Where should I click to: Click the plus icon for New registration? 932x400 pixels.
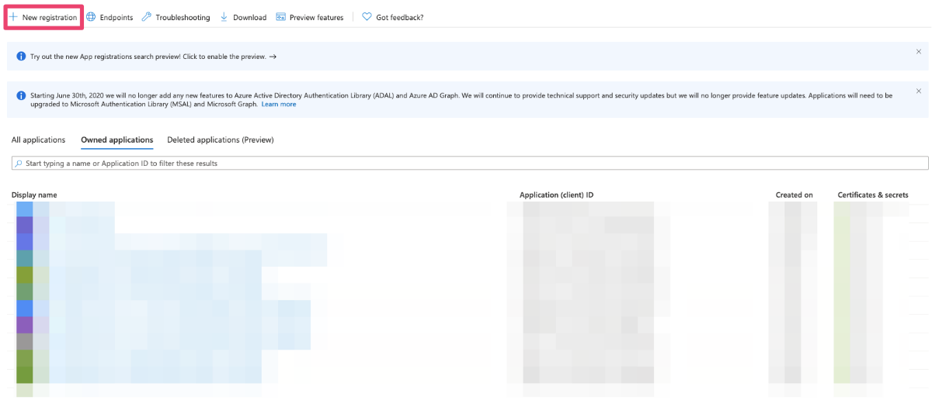[x=13, y=17]
